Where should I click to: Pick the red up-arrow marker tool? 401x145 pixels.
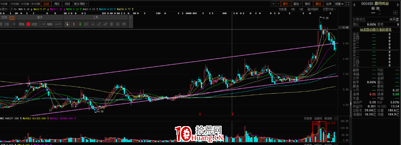(74, 24)
